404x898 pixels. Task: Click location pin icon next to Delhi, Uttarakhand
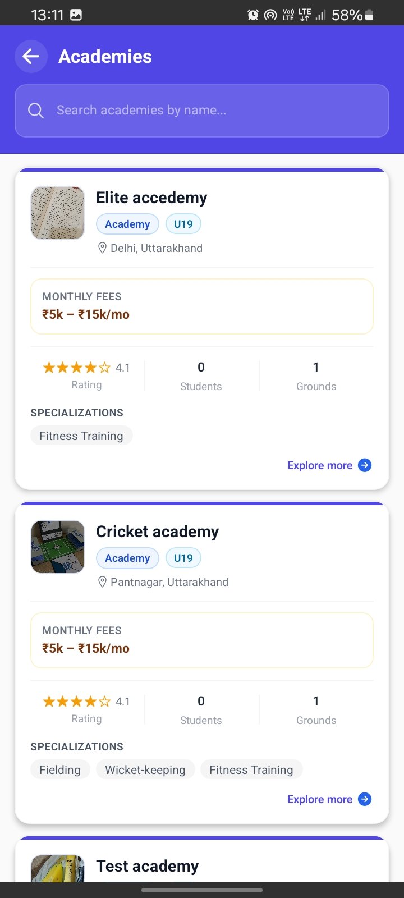coord(102,248)
